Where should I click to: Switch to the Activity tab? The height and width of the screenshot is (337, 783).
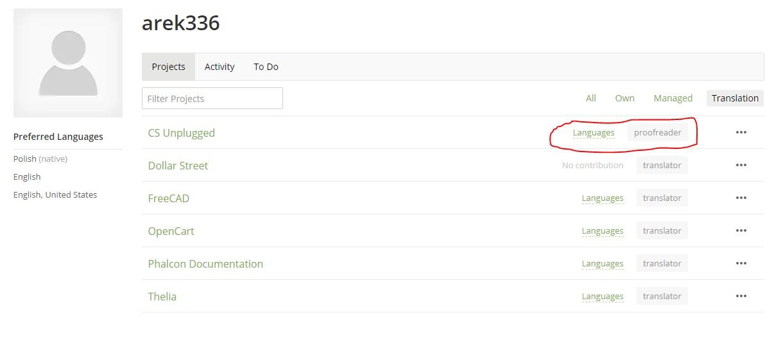[219, 67]
